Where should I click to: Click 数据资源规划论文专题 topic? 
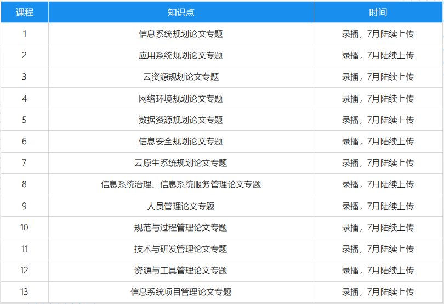point(181,120)
